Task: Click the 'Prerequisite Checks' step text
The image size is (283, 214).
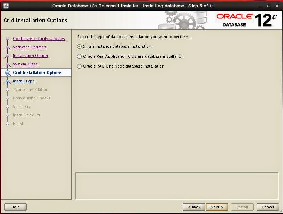Action: point(31,98)
